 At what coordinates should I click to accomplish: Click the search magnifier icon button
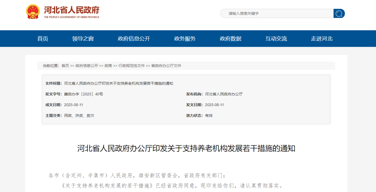click(x=339, y=14)
